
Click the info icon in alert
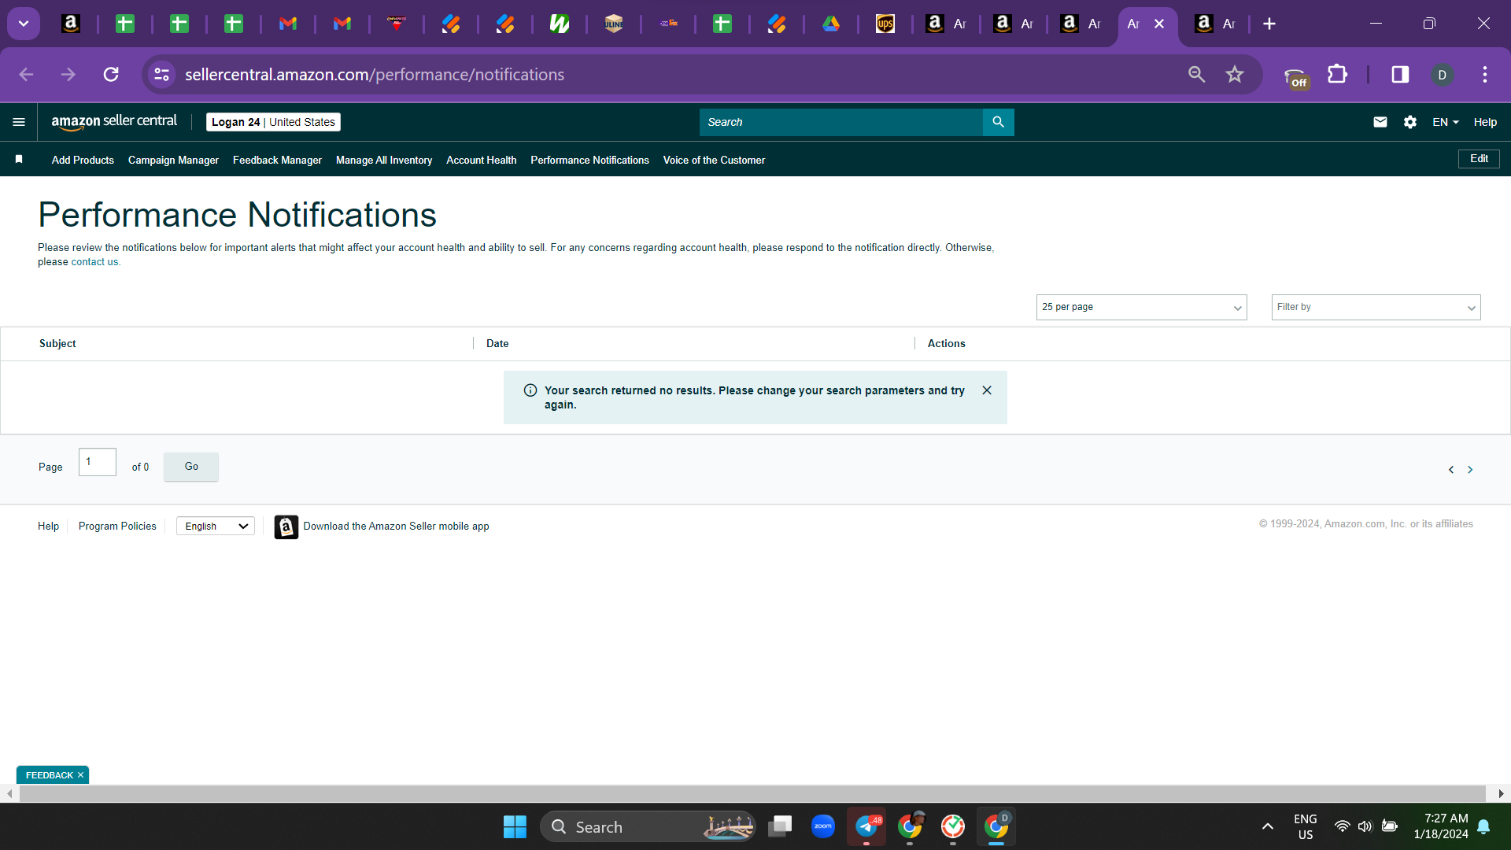coord(530,390)
